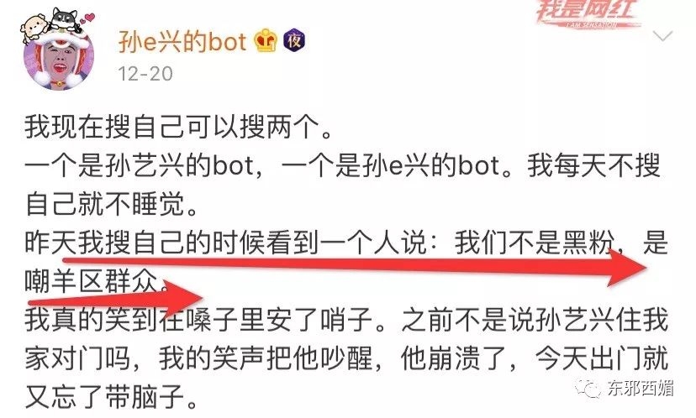Click the line 自己就不睡觉

point(111,204)
